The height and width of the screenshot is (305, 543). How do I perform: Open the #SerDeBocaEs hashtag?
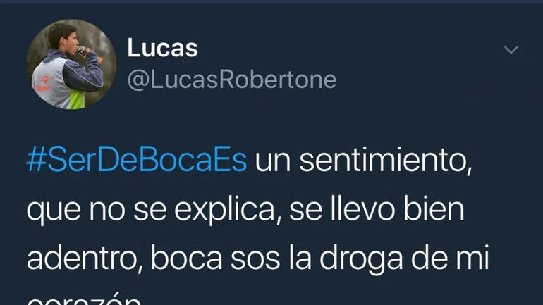137,160
